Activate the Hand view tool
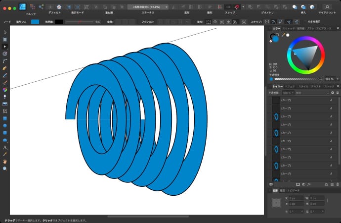This screenshot has height=223, width=341. coord(5,162)
